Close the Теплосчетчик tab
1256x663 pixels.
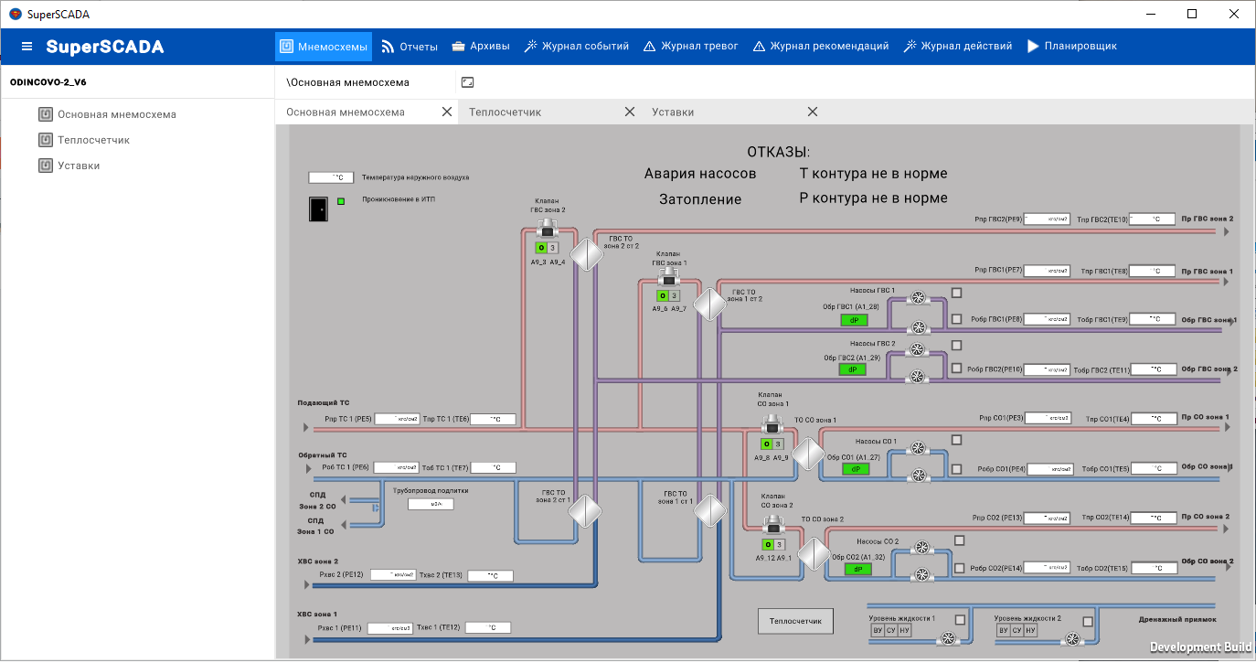tap(629, 112)
